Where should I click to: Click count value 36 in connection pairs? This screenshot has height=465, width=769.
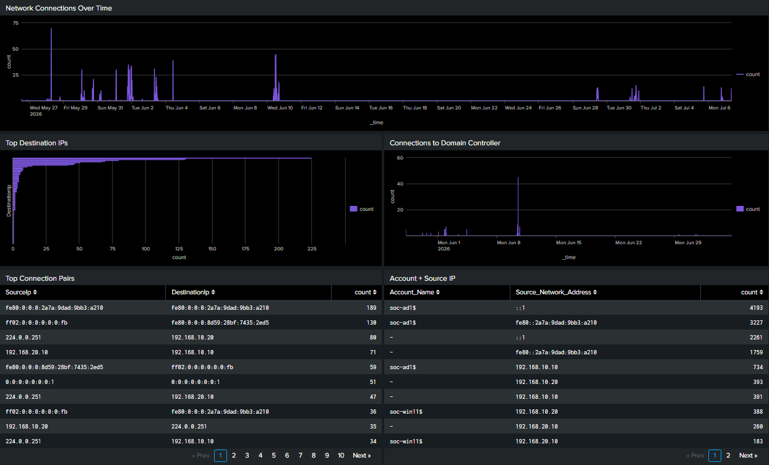pyautogui.click(x=372, y=411)
